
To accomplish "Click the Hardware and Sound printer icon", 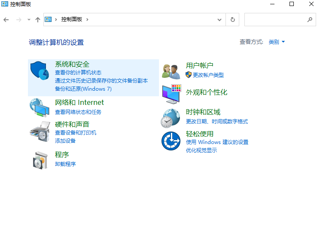I will tap(40, 131).
